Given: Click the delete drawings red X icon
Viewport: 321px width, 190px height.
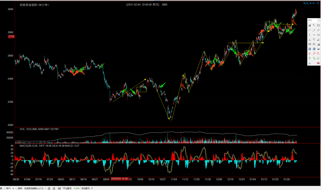Looking at the screenshot, I should [x=318, y=63].
